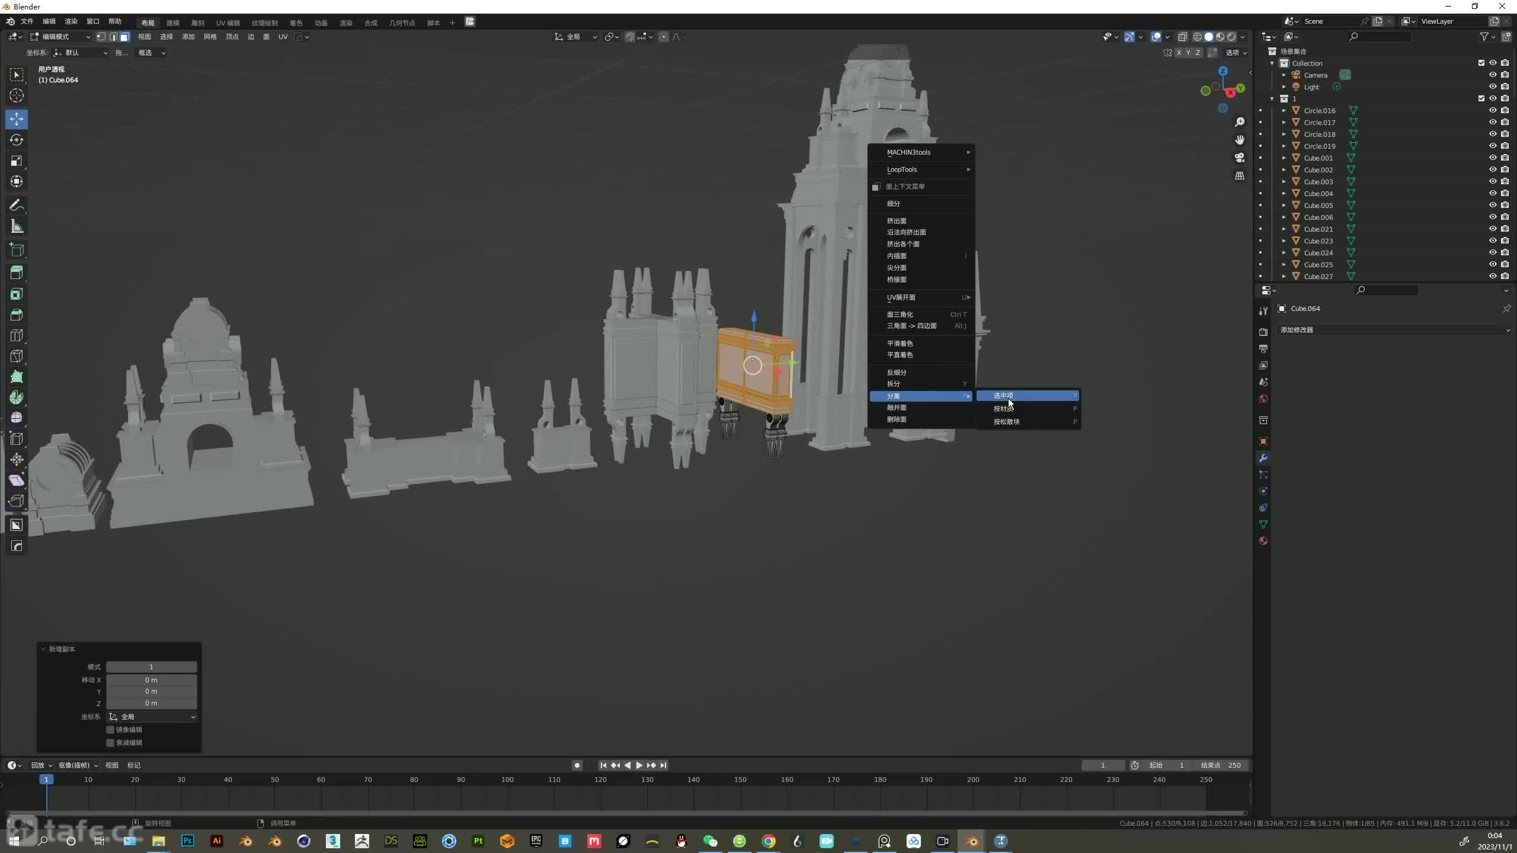Image resolution: width=1517 pixels, height=853 pixels.
Task: Toggle Camera visibility eye icon
Action: click(x=1493, y=75)
